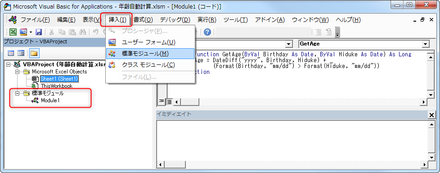The image size is (440, 173).
Task: Click the blue Help question mark icon
Action: (x=207, y=32)
